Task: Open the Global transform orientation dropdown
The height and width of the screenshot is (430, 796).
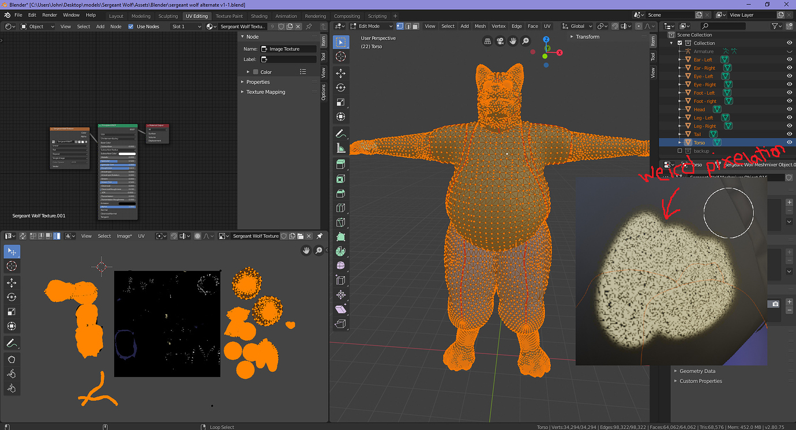Action: (577, 26)
